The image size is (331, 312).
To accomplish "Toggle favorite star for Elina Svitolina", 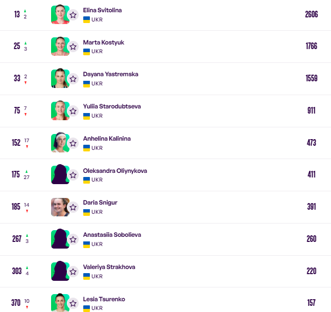I will coord(73,15).
